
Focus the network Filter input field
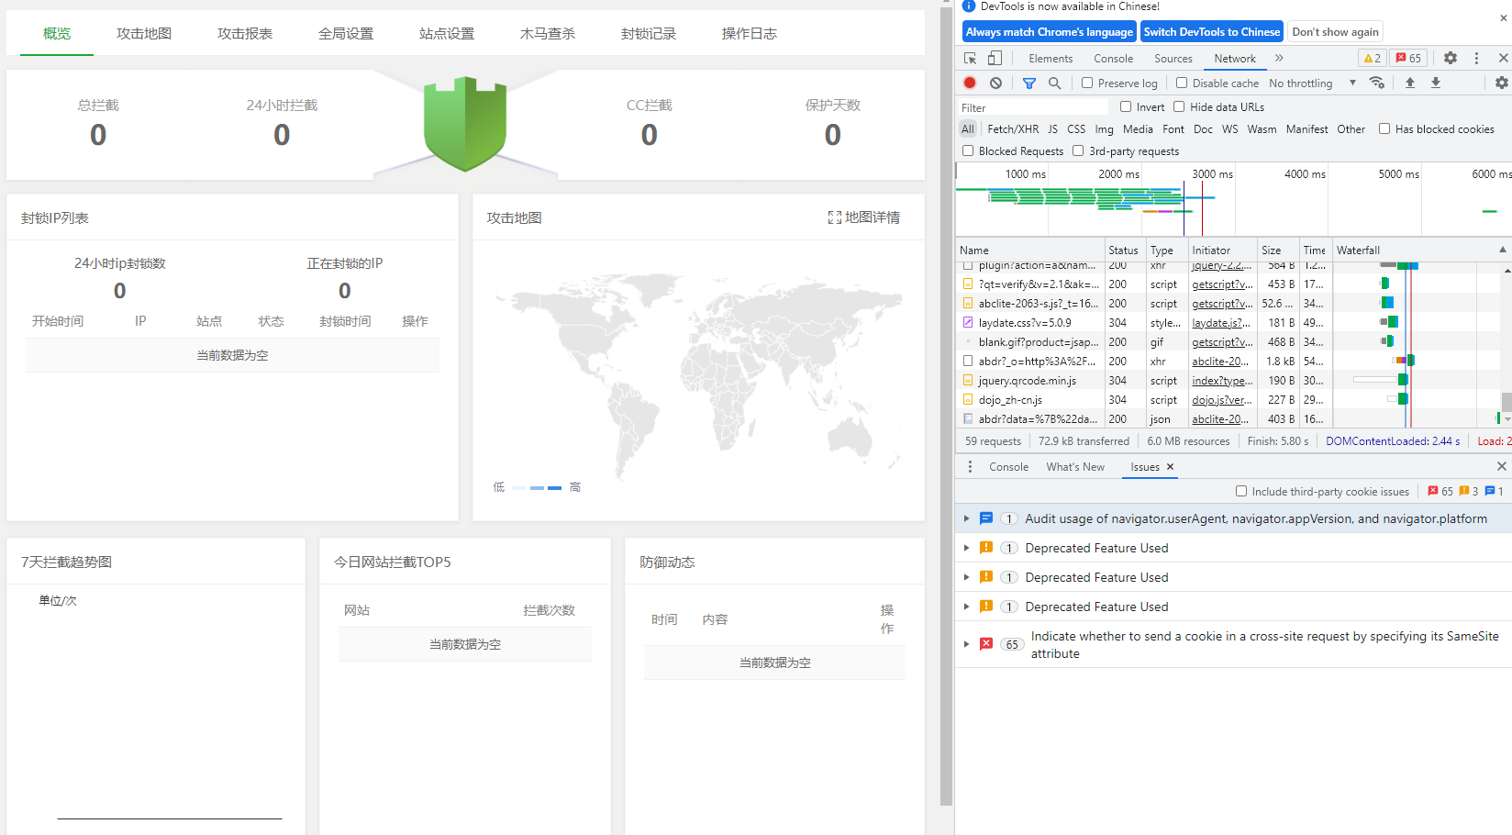pyautogui.click(x=1032, y=106)
